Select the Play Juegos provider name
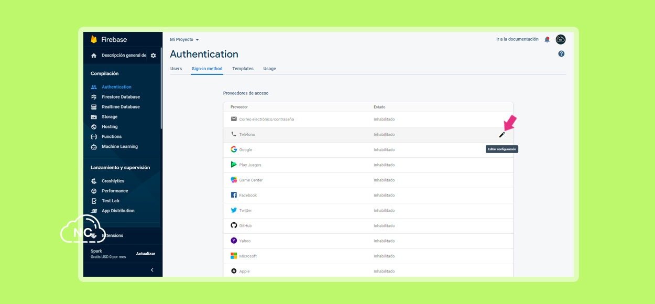655x304 pixels. [250, 165]
